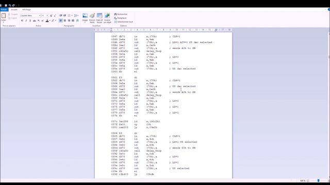Click the Copier copy button
The width and height of the screenshot is (330, 185).
click(12, 18)
